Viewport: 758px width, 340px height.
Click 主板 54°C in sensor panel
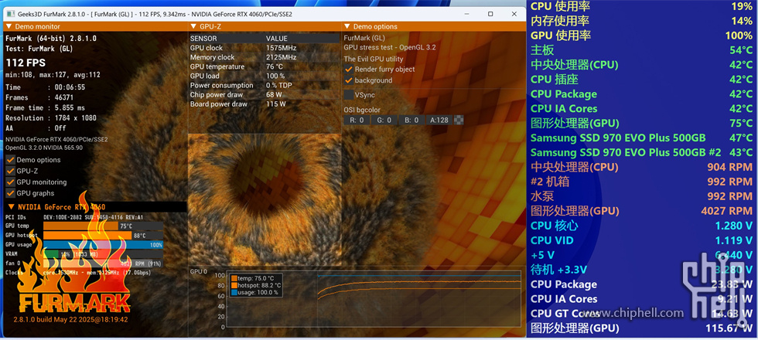click(x=641, y=50)
